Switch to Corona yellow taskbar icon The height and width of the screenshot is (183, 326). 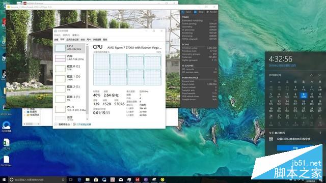[162, 179]
